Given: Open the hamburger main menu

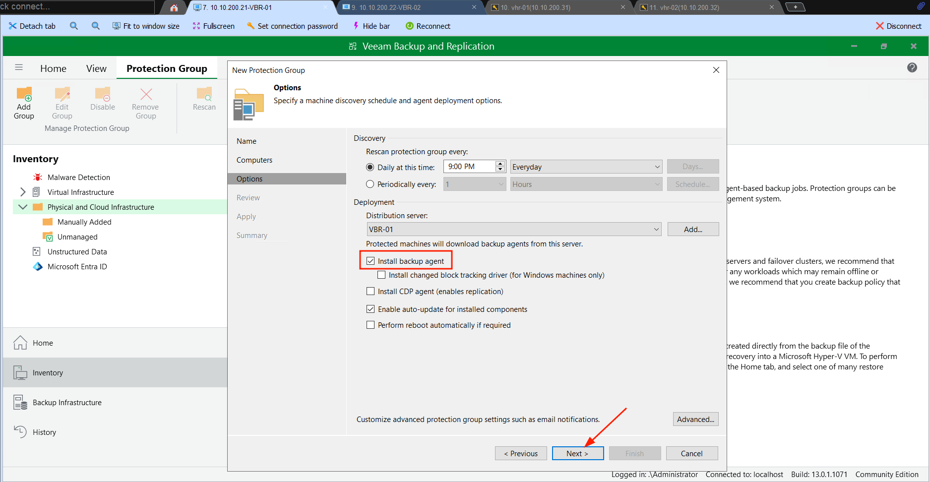Looking at the screenshot, I should [x=19, y=67].
